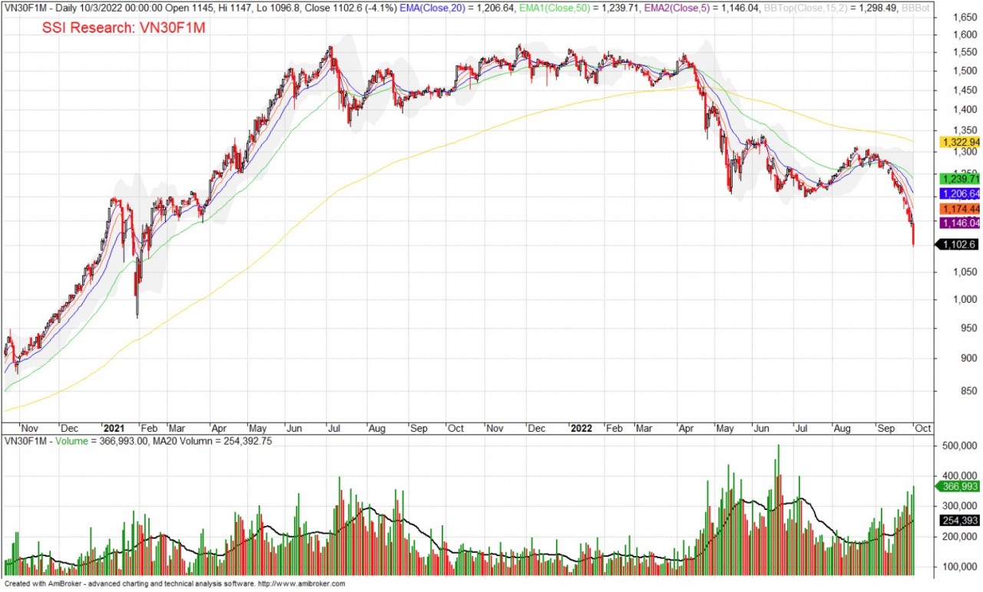
Task: Click the black 254,393 volume MA label
Action: point(959,521)
